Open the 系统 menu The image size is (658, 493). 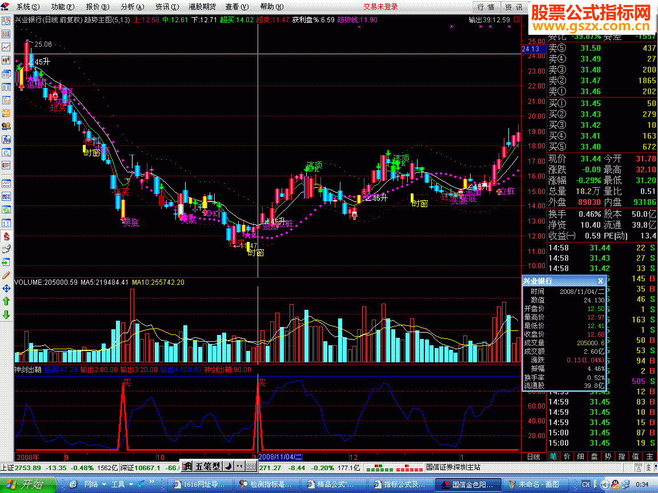coord(27,7)
